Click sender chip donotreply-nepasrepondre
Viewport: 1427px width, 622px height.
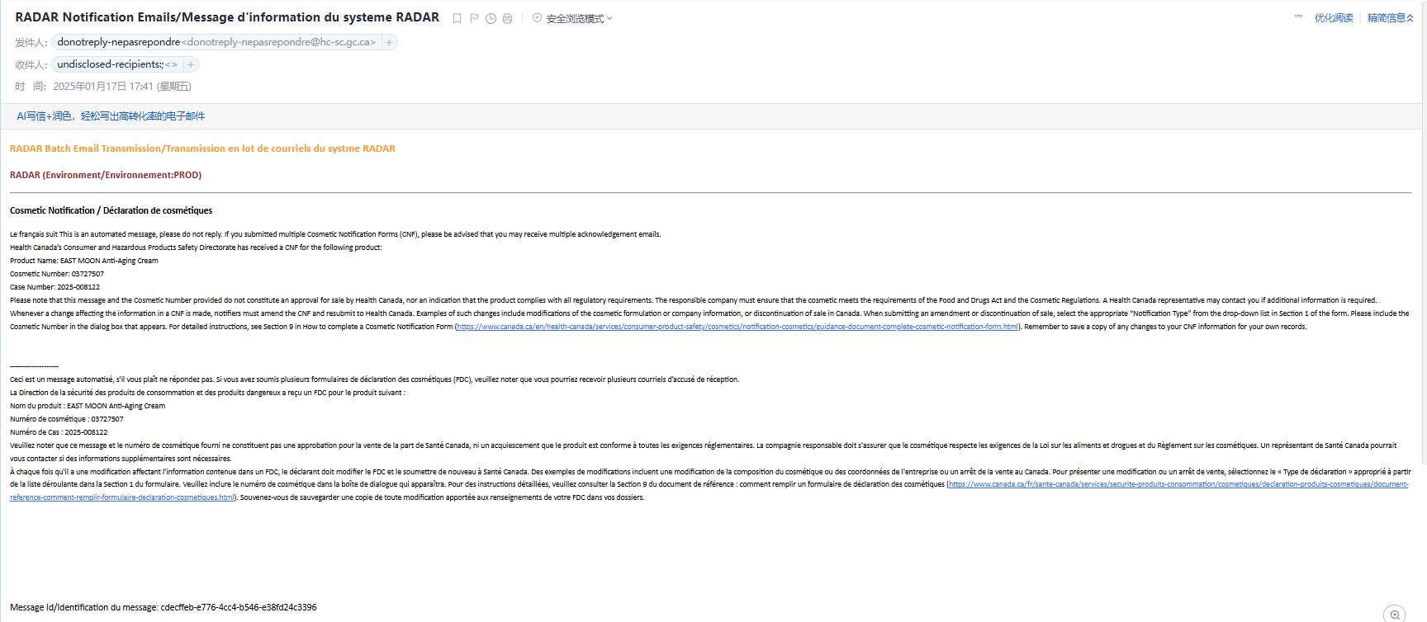pos(216,42)
